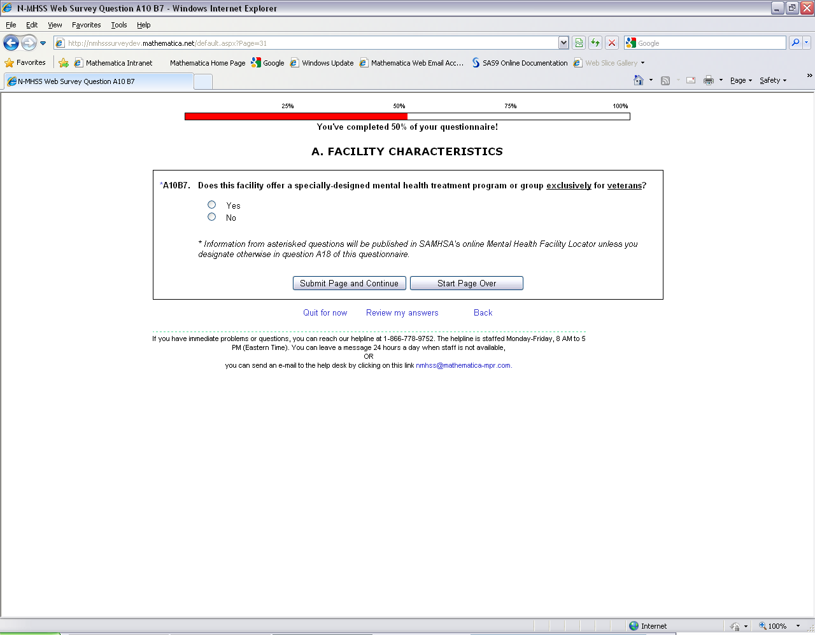Open the Help menu
This screenshot has height=635, width=815.
click(144, 25)
